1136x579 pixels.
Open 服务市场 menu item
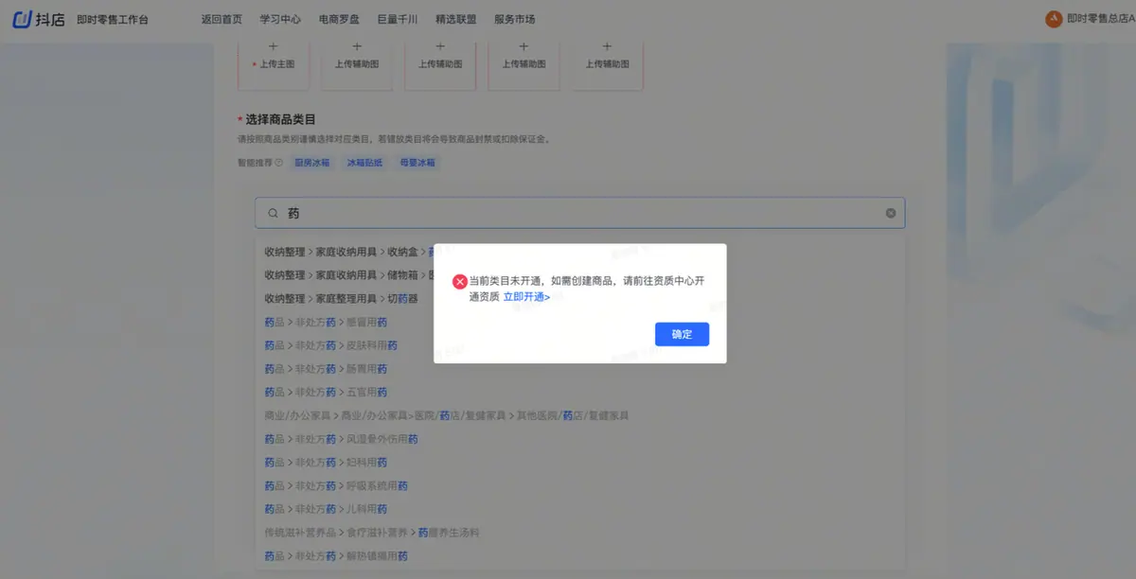coord(515,19)
